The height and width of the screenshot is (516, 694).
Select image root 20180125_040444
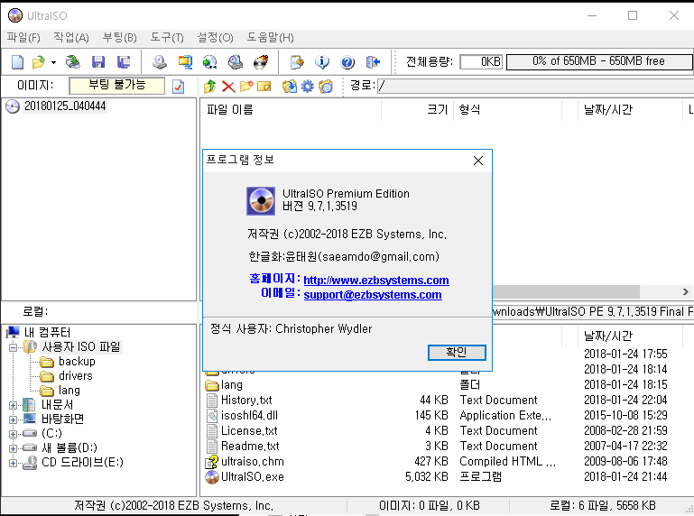tap(65, 106)
